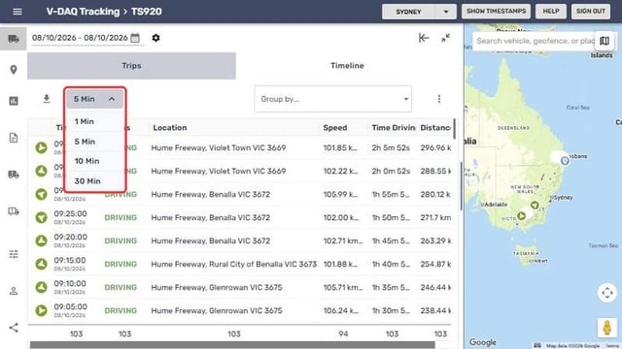Screen dimensions: 622x349
Task: Choose the 10 Min interval option
Action: [95, 161]
